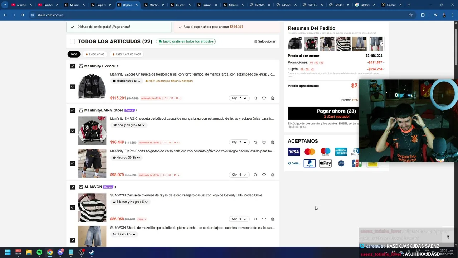Bookmark this page with star icon
The width and height of the screenshot is (458, 258).
click(411, 15)
